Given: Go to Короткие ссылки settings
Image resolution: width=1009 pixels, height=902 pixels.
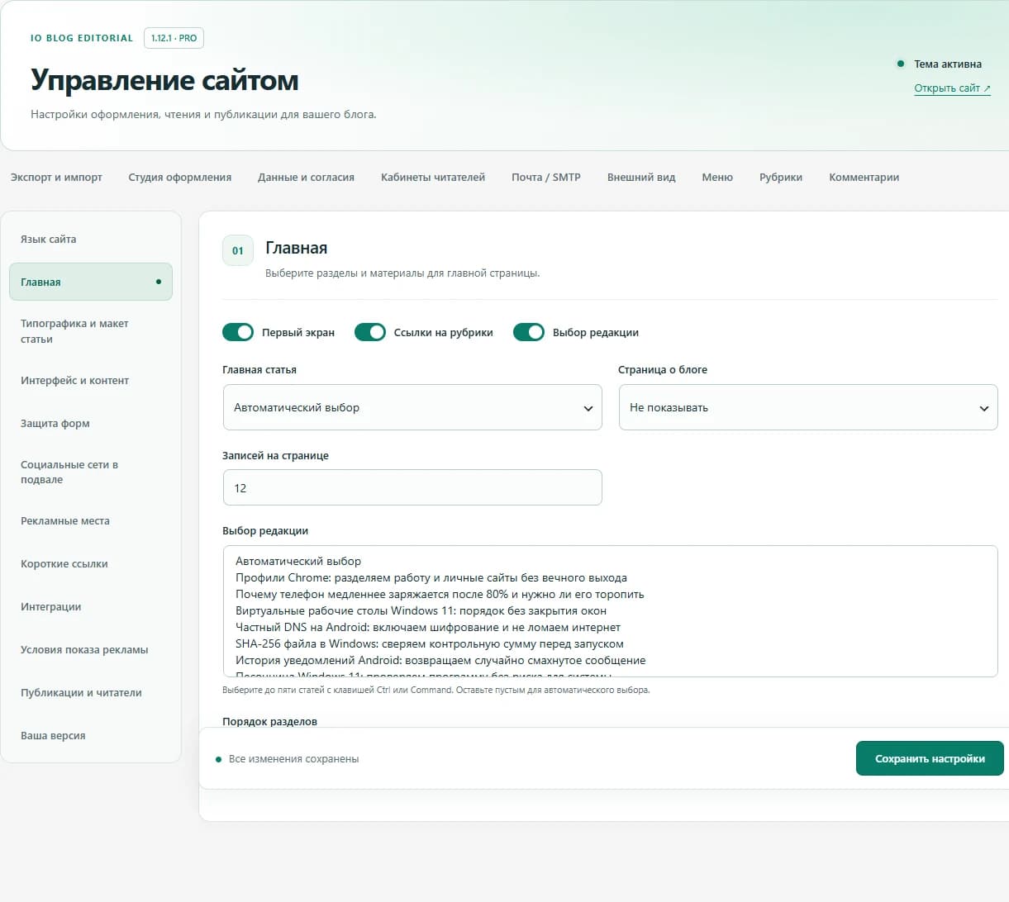Looking at the screenshot, I should tap(91, 563).
